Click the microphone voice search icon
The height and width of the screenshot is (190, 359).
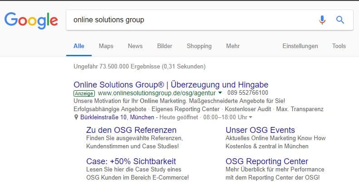[x=322, y=20]
